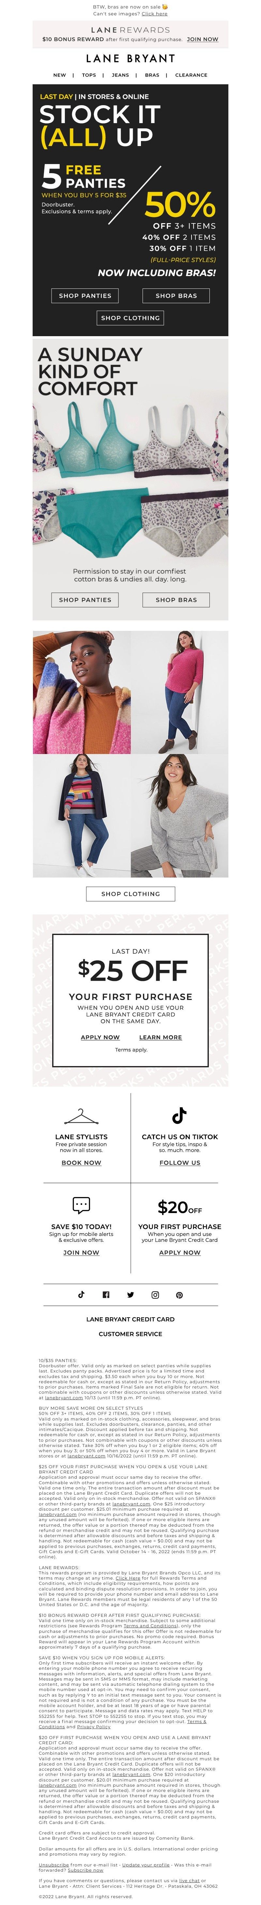The image size is (261, 1905).
Task: Click SHOP CLOTHING button below model photos
Action: [x=130, y=893]
